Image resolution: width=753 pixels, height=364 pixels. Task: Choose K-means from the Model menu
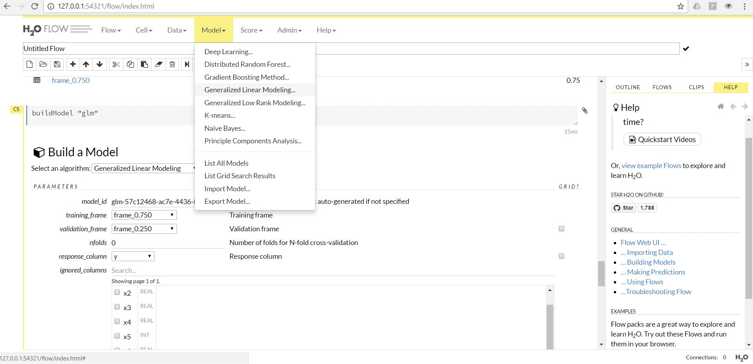click(219, 115)
